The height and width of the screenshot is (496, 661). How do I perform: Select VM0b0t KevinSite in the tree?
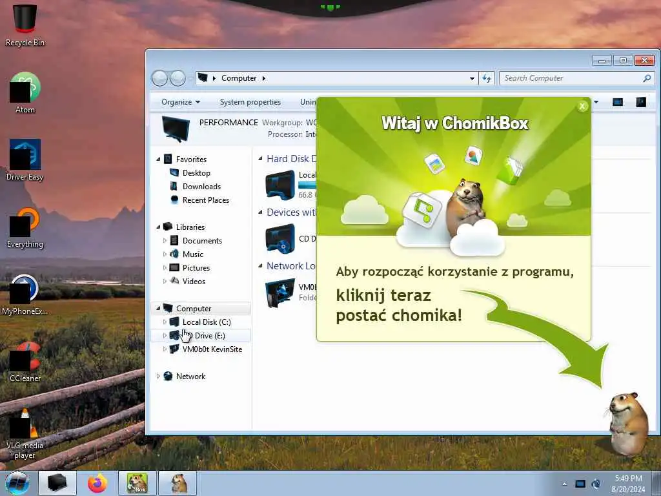(x=212, y=349)
